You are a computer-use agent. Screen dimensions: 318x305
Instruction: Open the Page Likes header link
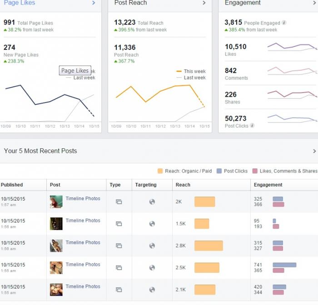pos(20,3)
